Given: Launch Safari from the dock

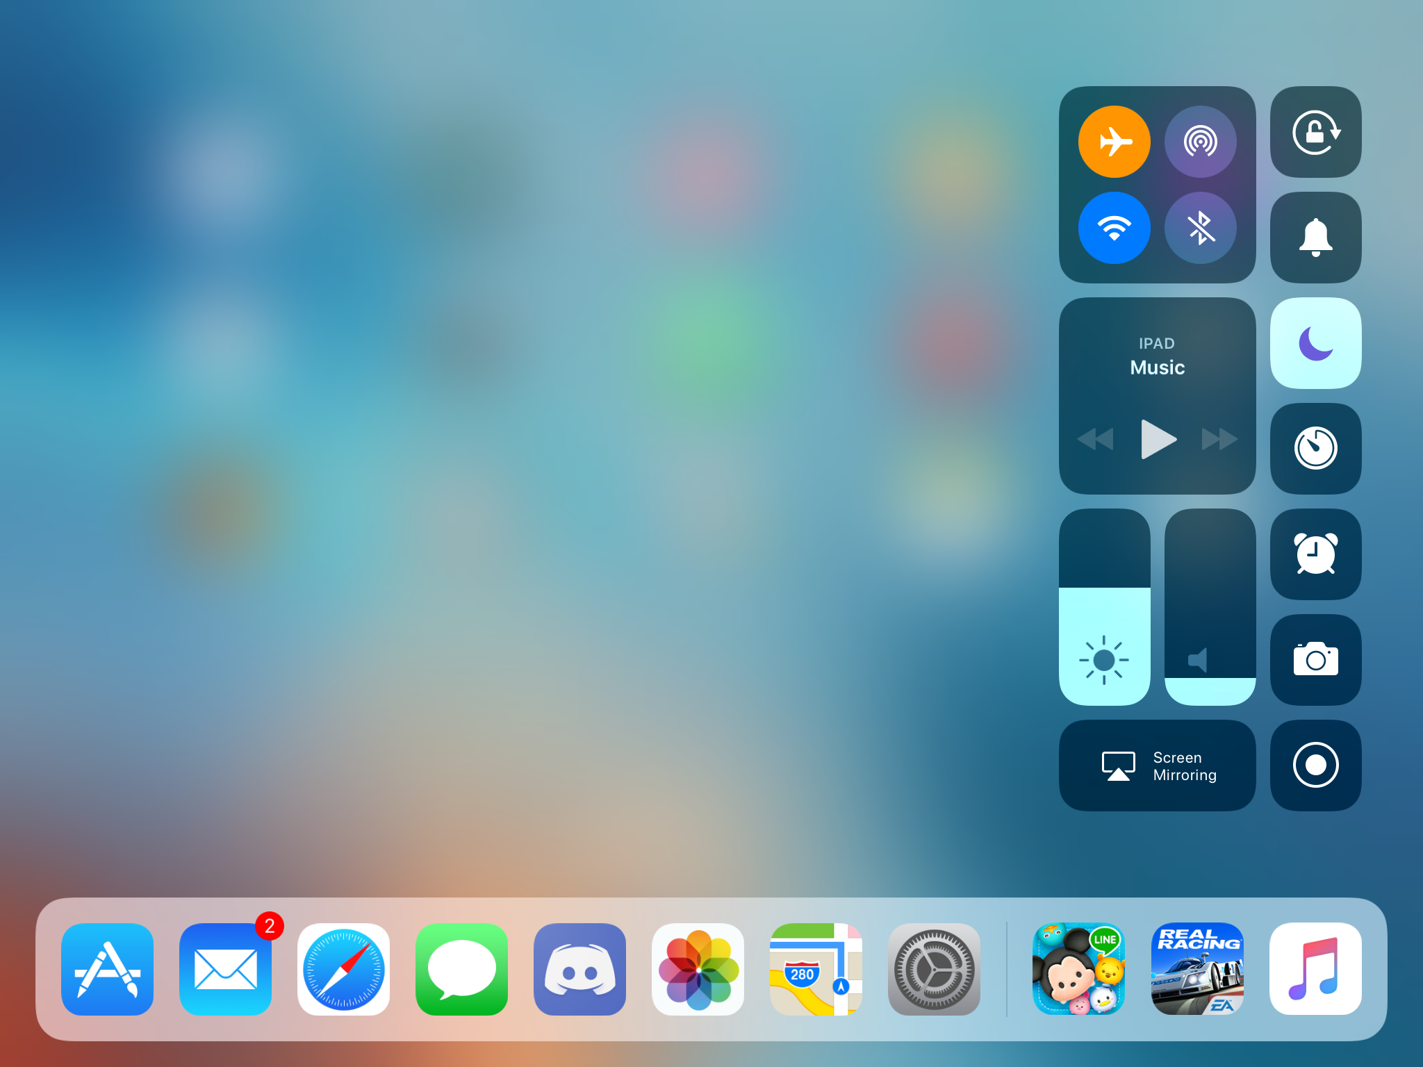Looking at the screenshot, I should coord(343,969).
